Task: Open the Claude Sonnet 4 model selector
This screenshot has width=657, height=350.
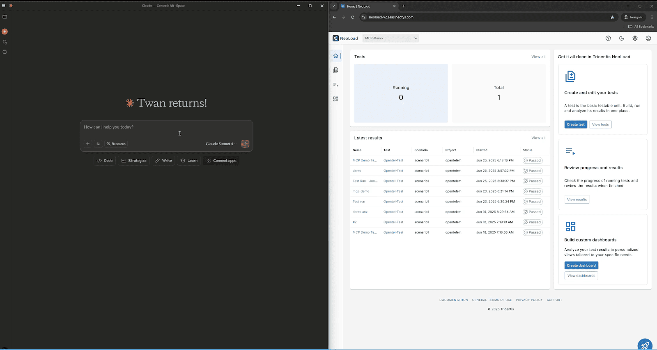Action: 221,144
